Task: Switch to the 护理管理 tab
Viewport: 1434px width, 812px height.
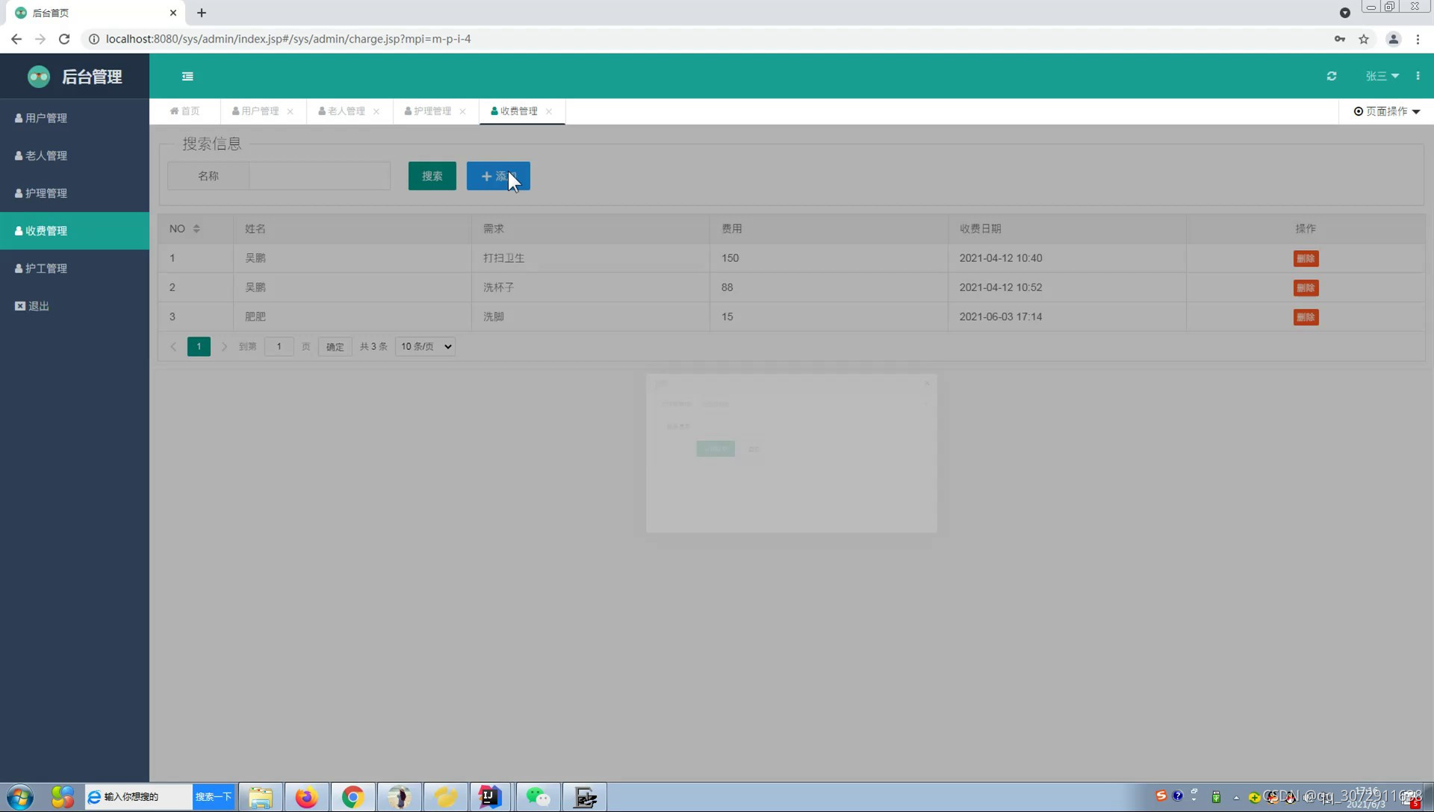Action: pos(428,111)
